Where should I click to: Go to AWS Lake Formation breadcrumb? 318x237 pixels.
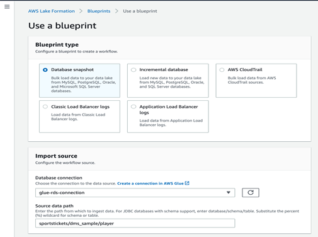click(52, 11)
